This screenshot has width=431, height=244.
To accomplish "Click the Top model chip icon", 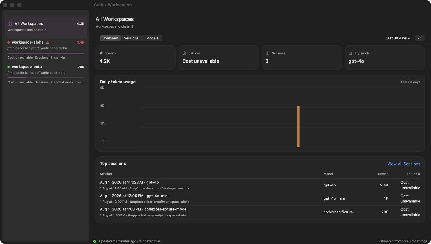I will coord(350,53).
